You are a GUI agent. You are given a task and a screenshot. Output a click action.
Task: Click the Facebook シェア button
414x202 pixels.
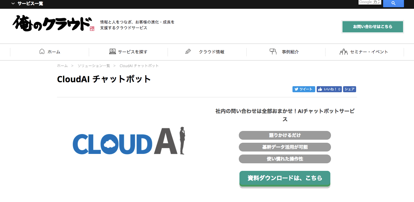pyautogui.click(x=349, y=89)
